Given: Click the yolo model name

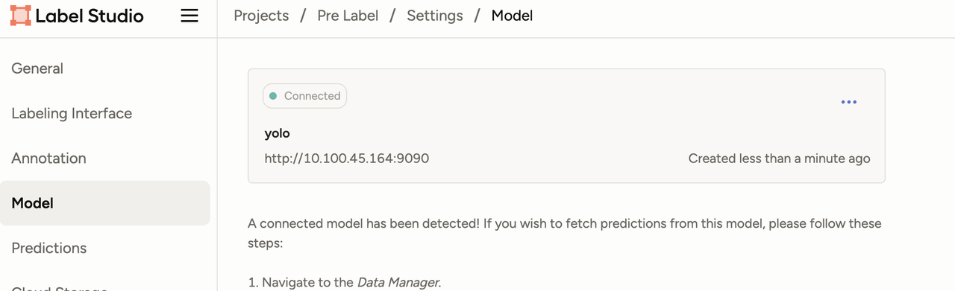Looking at the screenshot, I should click(x=277, y=134).
